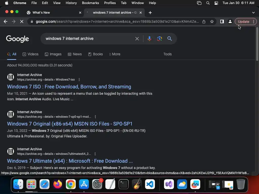
Task: Open the Profiles menu
Action: tap(110, 3)
